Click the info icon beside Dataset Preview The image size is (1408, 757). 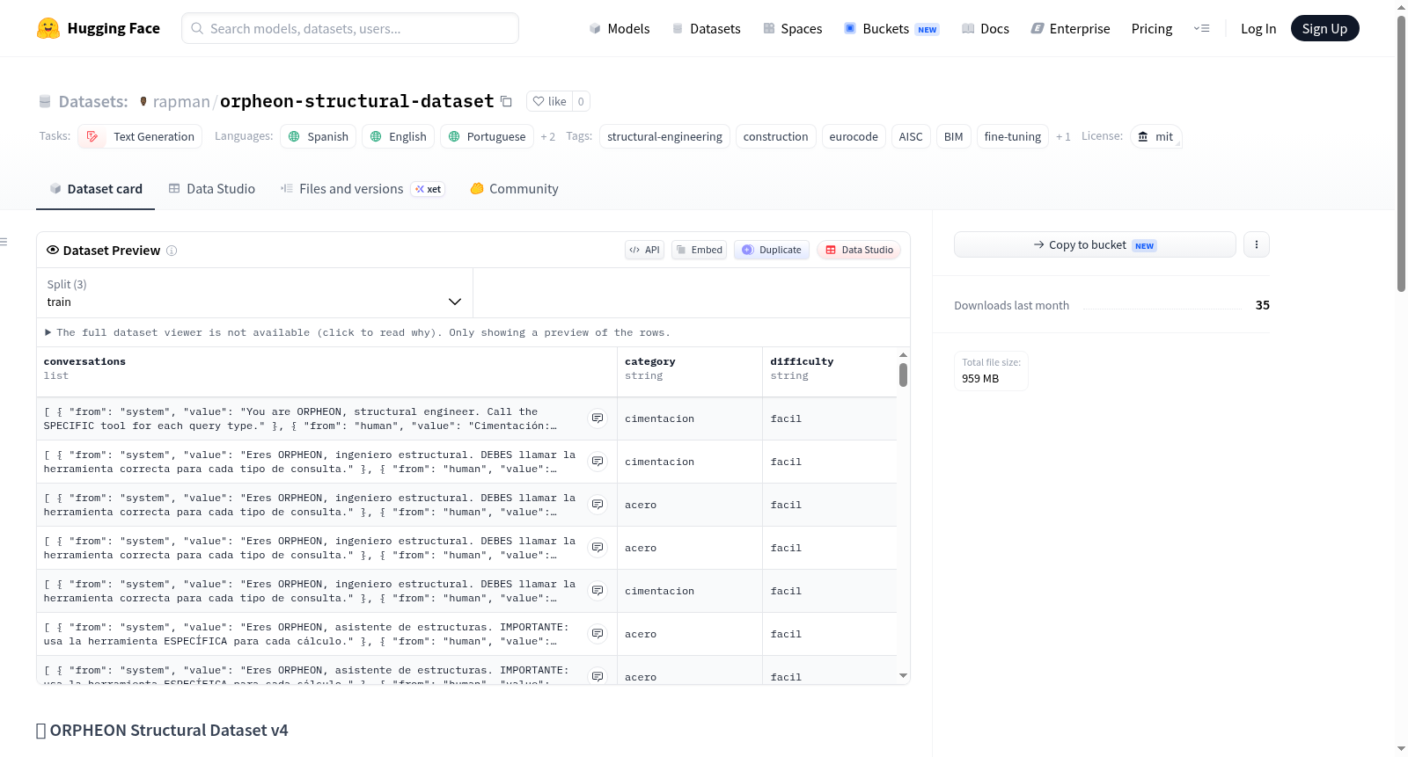click(172, 251)
